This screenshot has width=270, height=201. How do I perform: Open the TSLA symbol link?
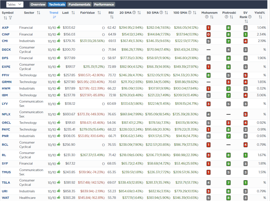pos(6,183)
